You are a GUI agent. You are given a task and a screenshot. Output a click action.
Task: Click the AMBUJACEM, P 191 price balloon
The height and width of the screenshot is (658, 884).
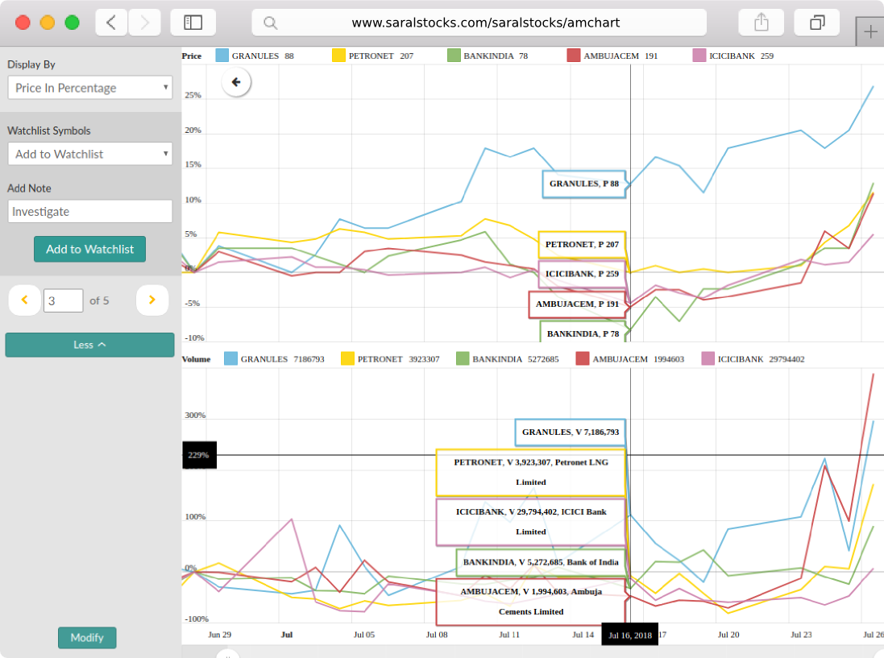pos(577,304)
